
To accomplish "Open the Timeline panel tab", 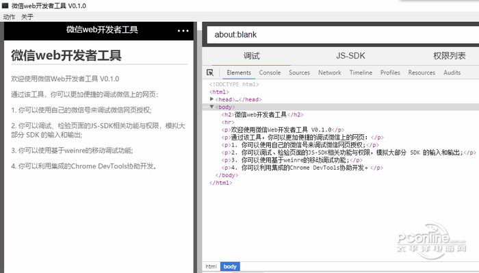I will (361, 73).
